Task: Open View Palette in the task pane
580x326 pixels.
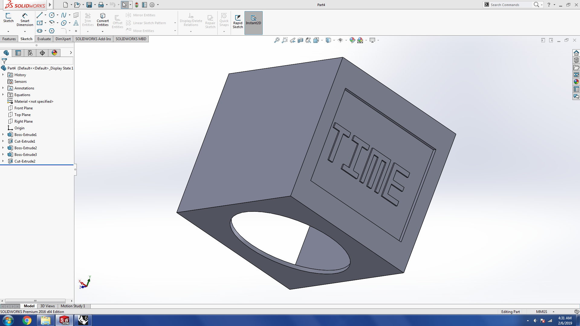Action: [x=576, y=75]
